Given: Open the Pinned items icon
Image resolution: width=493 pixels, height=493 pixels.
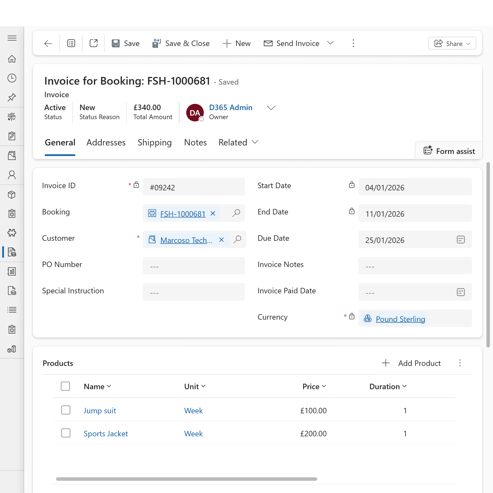Looking at the screenshot, I should pyautogui.click(x=12, y=97).
